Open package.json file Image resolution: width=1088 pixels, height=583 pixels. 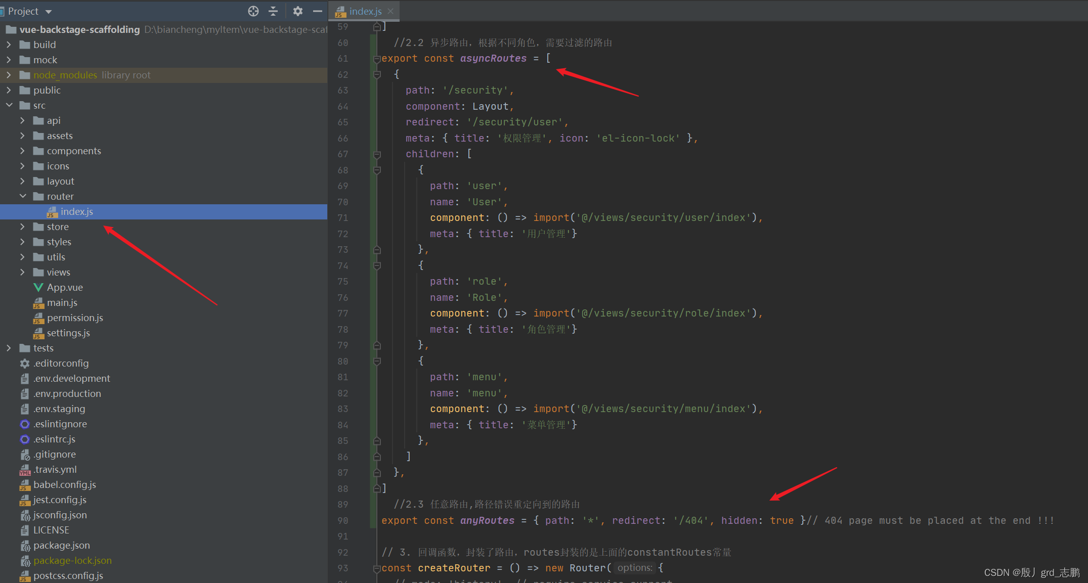pyautogui.click(x=61, y=545)
